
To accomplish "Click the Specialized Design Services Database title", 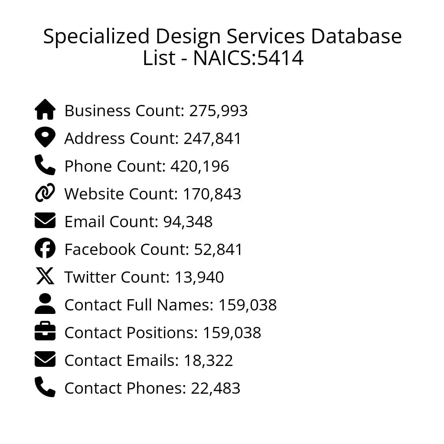I will click(x=222, y=47).
